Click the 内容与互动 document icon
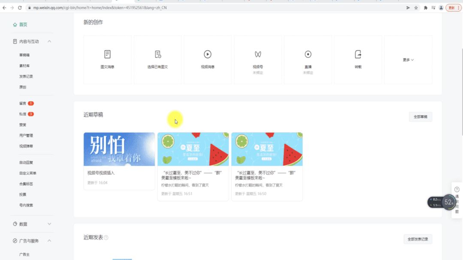The height and width of the screenshot is (260, 463). [15, 42]
